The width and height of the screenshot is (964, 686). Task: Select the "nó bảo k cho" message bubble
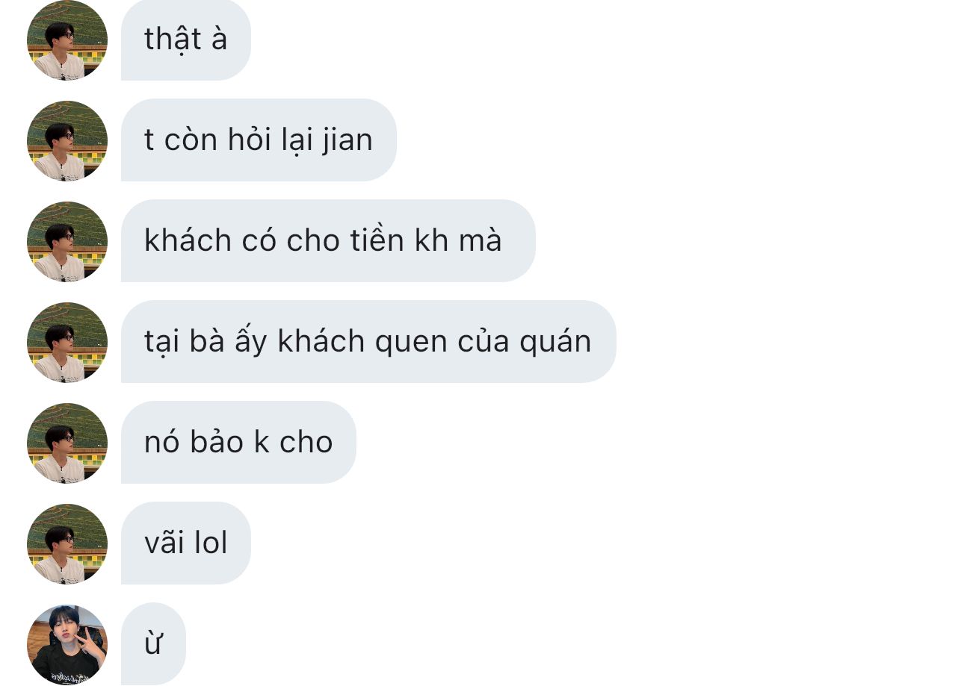click(x=238, y=443)
